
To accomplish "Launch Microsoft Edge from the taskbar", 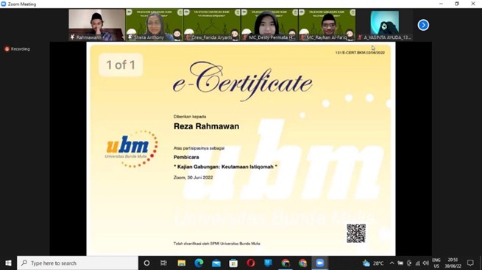I will coord(199,263).
